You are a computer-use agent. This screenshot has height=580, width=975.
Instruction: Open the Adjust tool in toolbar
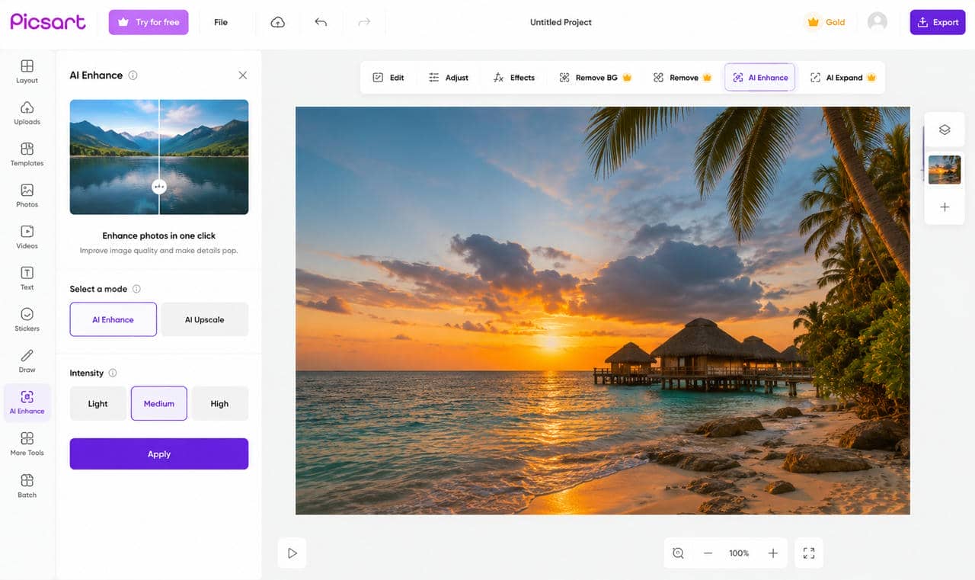pyautogui.click(x=449, y=78)
